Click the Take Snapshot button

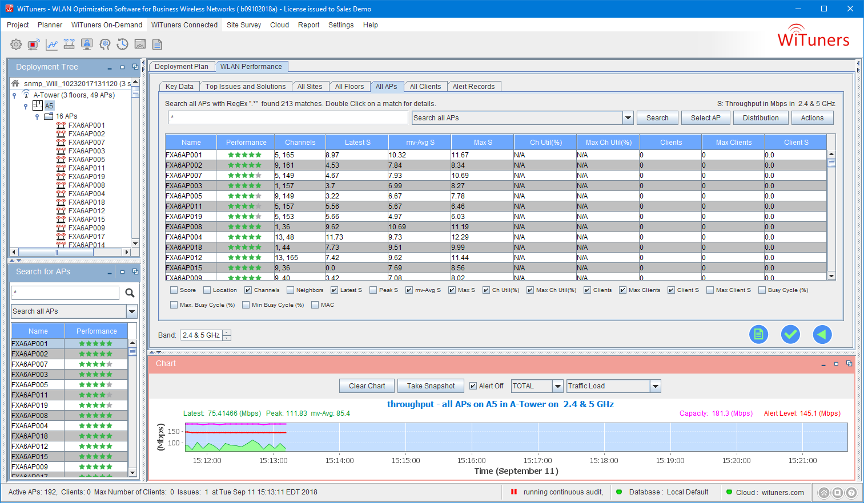click(x=431, y=386)
